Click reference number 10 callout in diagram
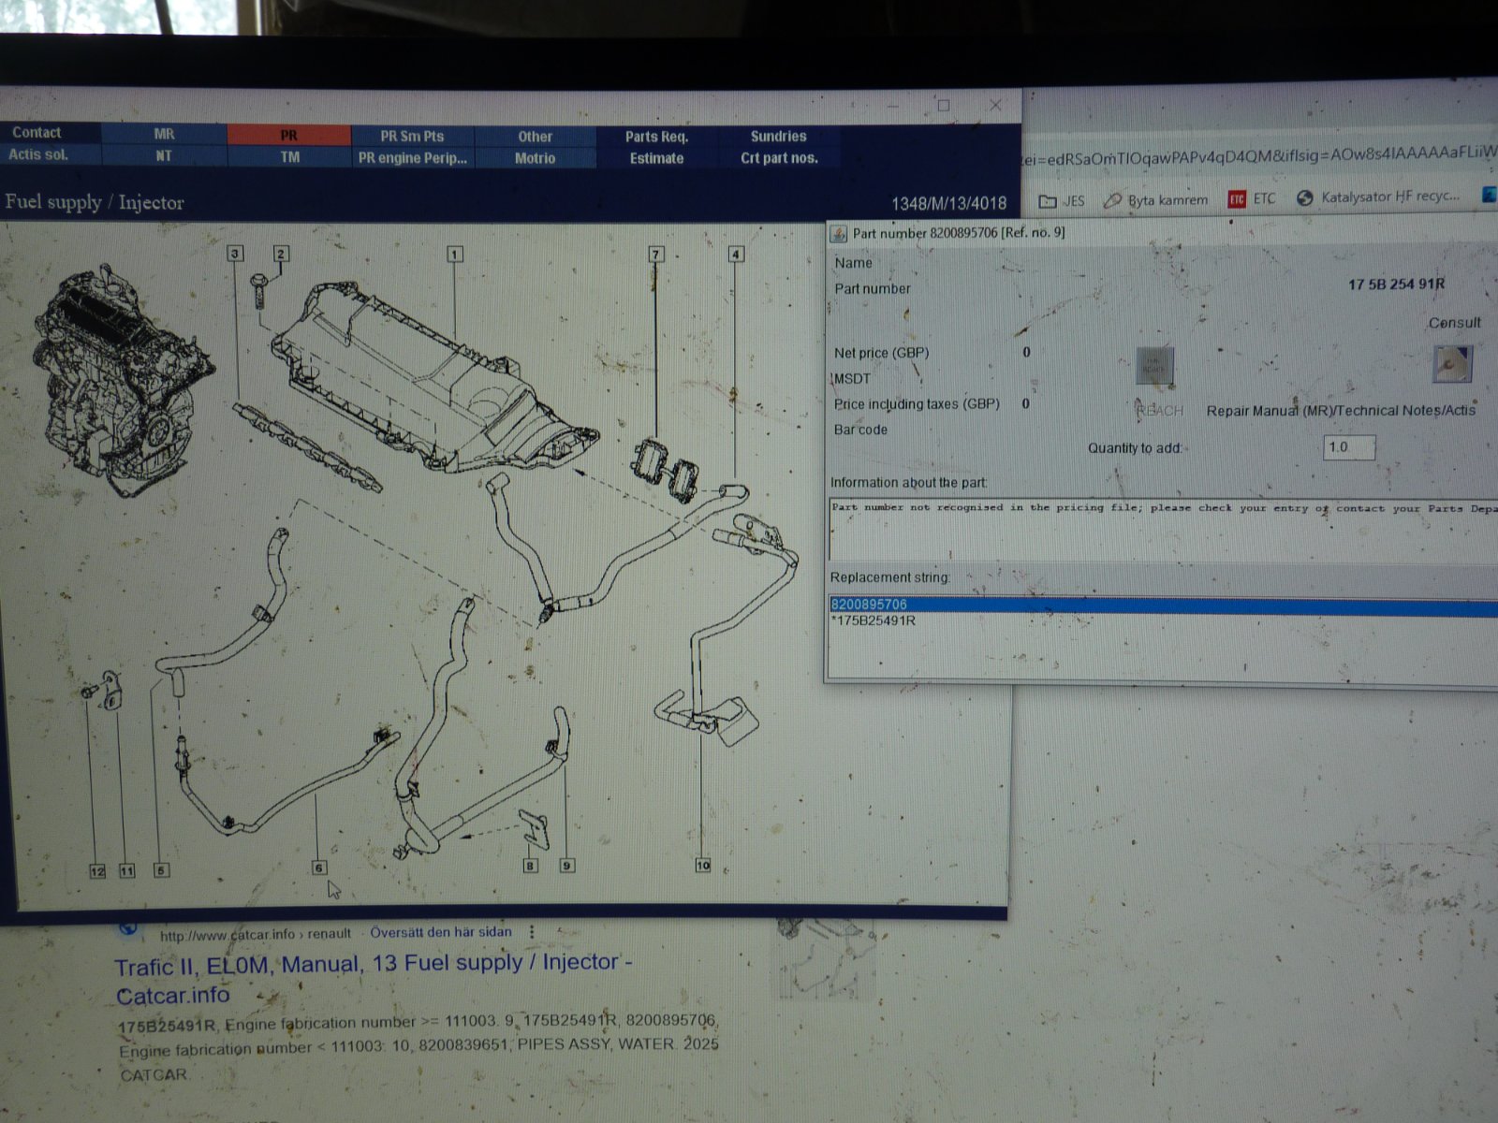Image resolution: width=1498 pixels, height=1123 pixels. 703,866
